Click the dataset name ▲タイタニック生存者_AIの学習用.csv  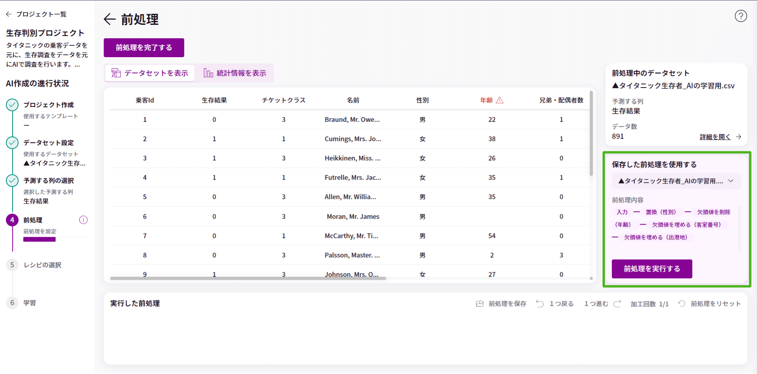(x=673, y=86)
